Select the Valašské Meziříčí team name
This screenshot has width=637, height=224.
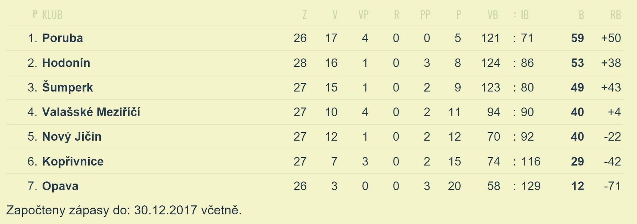[91, 112]
